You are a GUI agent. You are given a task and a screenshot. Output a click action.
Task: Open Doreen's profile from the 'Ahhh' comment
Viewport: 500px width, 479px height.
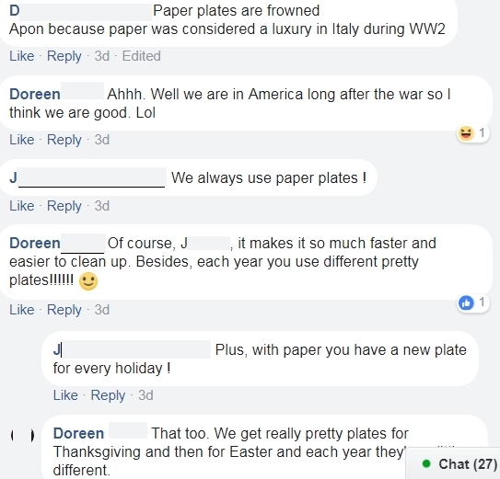35,95
